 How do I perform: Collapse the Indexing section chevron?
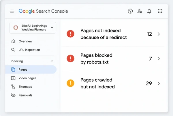click(x=52, y=61)
